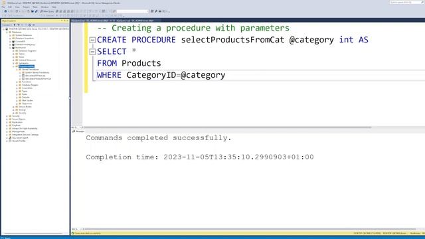Screen dimensions: 425x239
Task: Select the Storage folder under Northwind
Action: (22, 110)
